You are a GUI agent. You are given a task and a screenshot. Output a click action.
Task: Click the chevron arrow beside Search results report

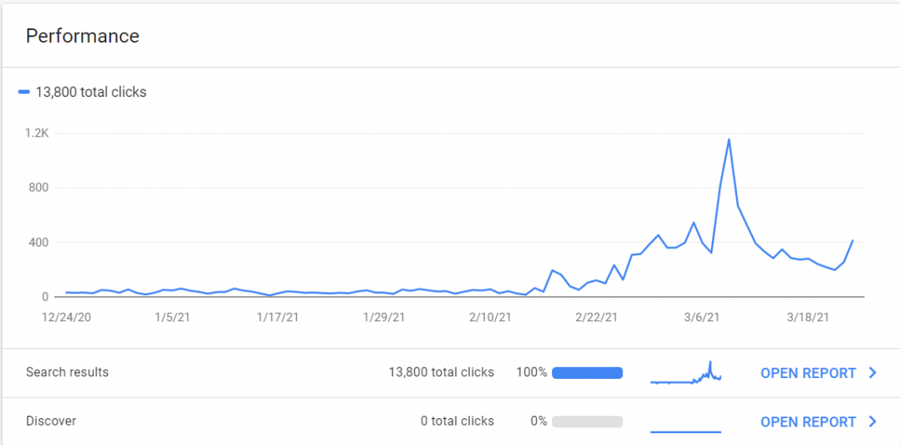click(x=873, y=373)
